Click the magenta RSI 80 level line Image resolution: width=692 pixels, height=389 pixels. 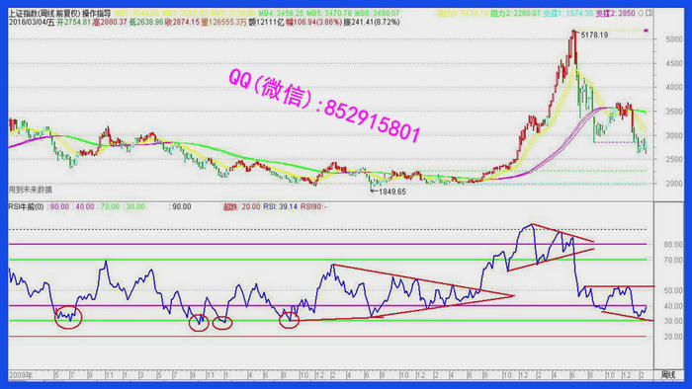click(327, 244)
